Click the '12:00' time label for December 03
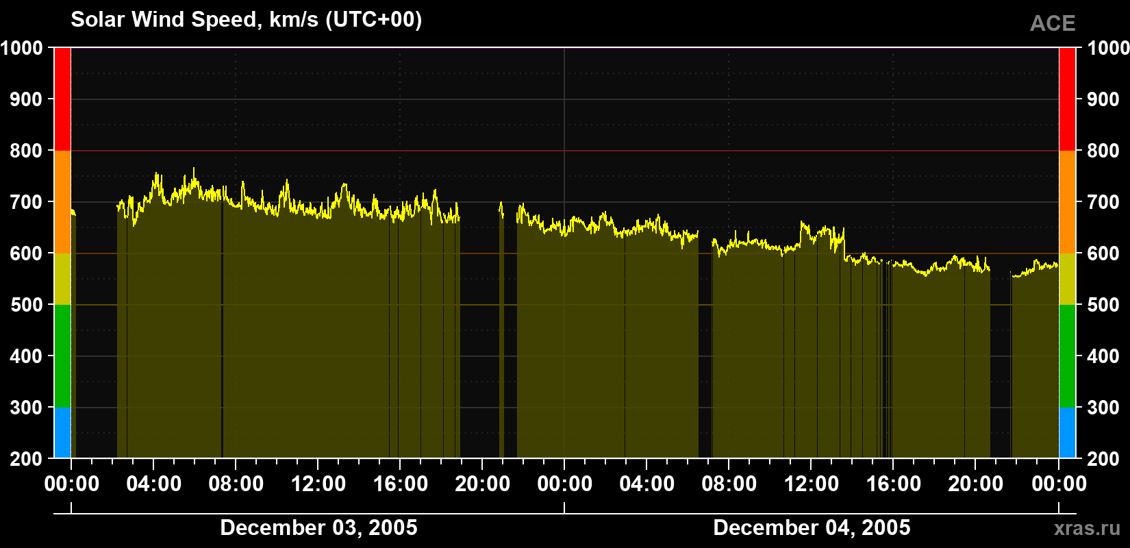Screen dimensions: 1130x548 pyautogui.click(x=318, y=484)
